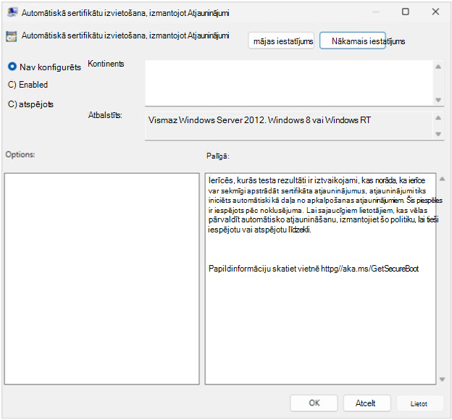This screenshot has width=452, height=420.
Task: Open Nākamais iestatījums button
Action: pyautogui.click(x=353, y=41)
